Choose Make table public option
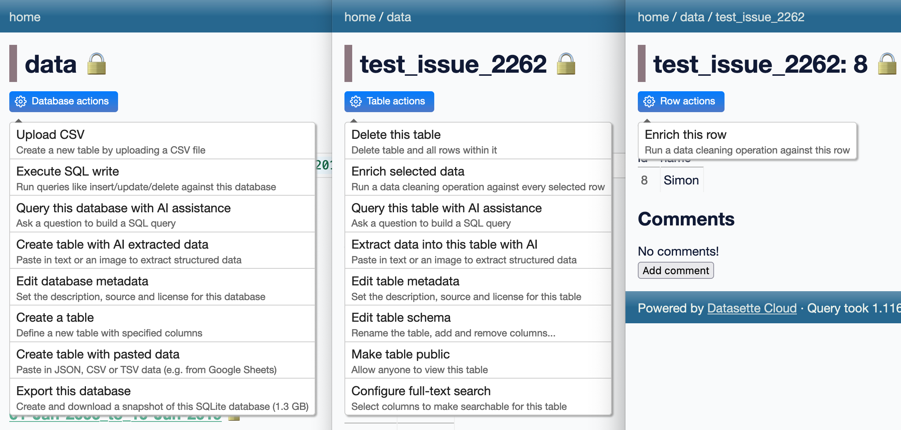Viewport: 901px width, 430px height. pos(478,361)
